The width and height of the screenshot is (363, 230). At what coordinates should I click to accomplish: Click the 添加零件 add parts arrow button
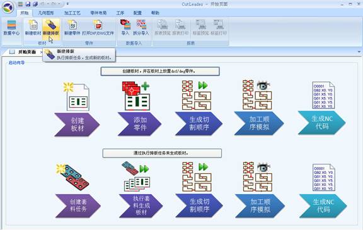point(140,124)
